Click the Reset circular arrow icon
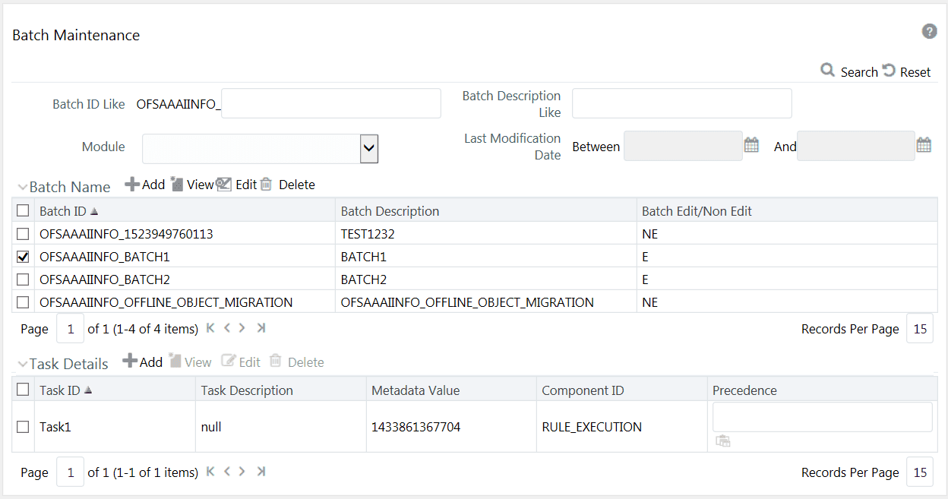The width and height of the screenshot is (948, 499). (x=889, y=71)
